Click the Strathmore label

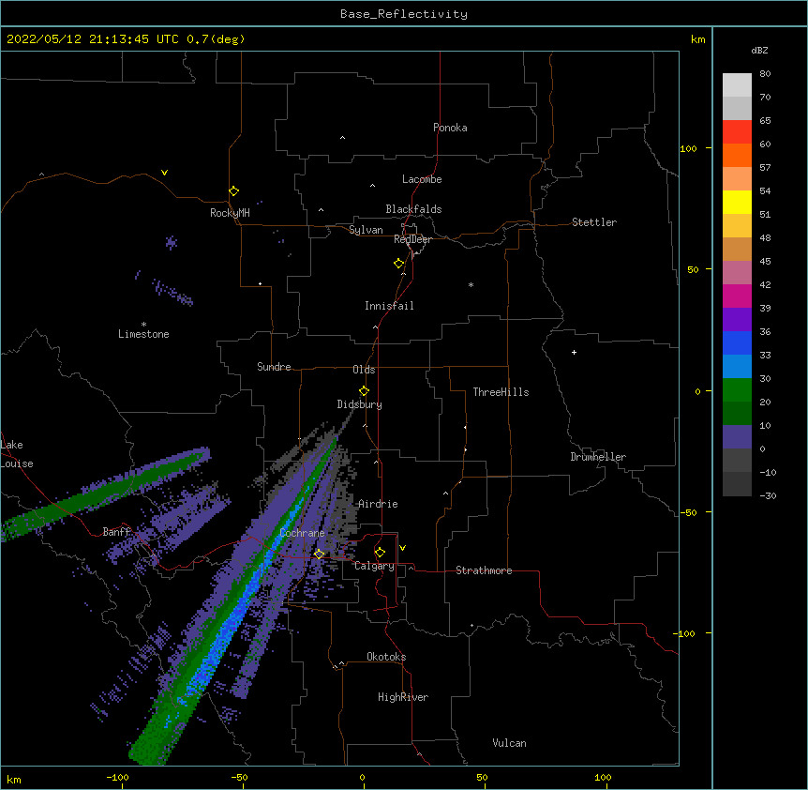coord(484,570)
